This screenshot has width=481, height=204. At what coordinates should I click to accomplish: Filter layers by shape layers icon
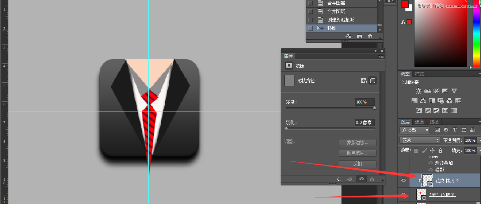[463, 130]
